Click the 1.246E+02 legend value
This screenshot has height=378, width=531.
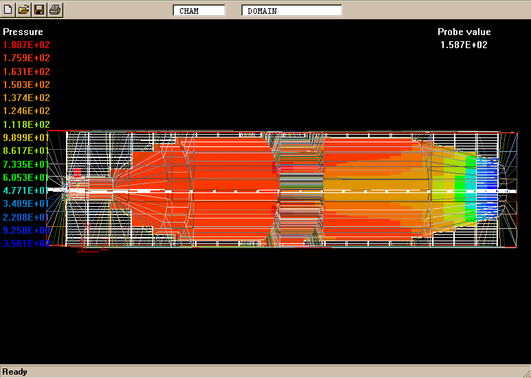26,111
